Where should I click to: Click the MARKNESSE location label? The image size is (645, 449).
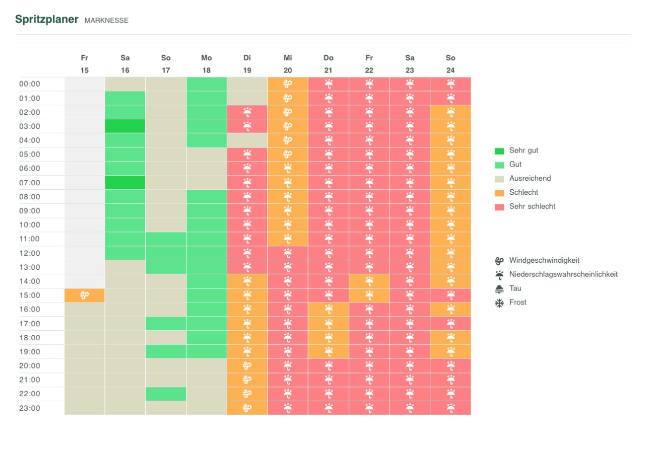tap(106, 21)
